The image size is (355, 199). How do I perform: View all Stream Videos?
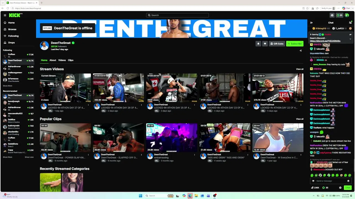click(x=300, y=69)
